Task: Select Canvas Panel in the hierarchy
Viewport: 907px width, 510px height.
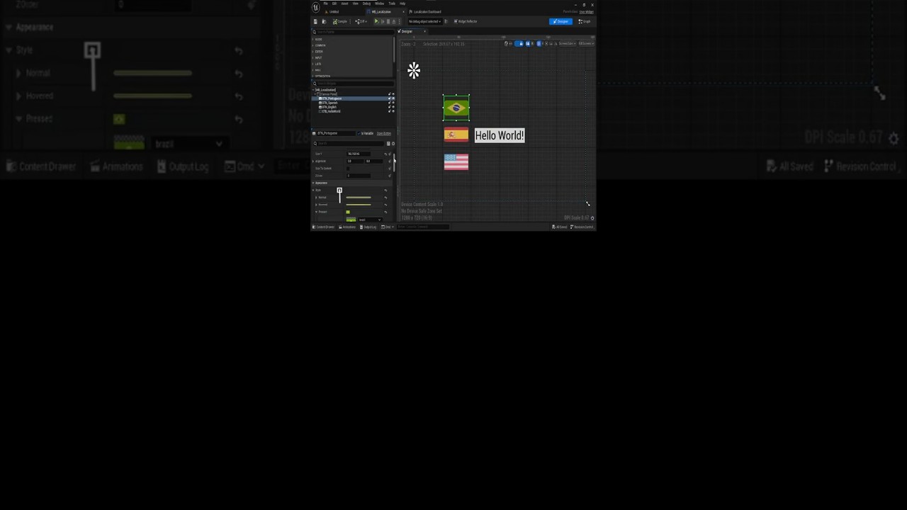Action: pyautogui.click(x=327, y=94)
